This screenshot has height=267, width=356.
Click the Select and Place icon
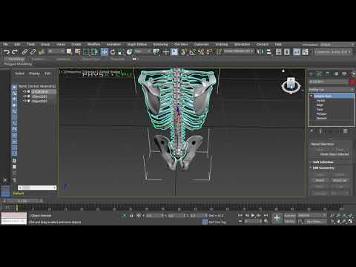pos(129,52)
